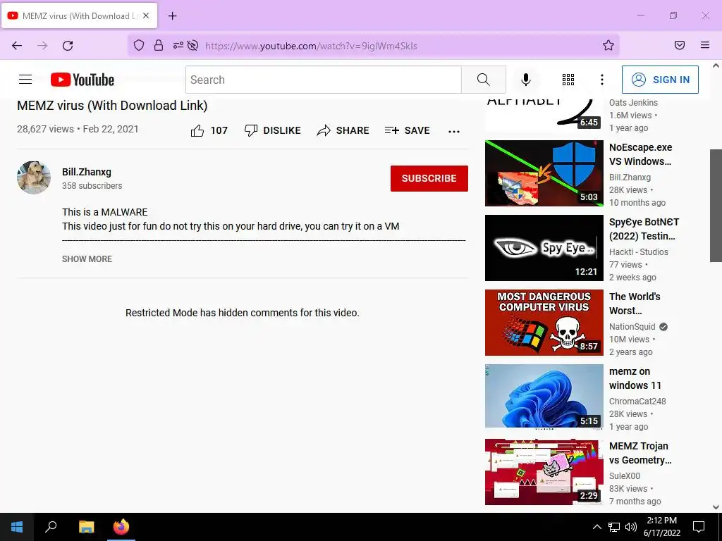Click the SHARE arrow button
The width and height of the screenshot is (722, 541).
coord(343,130)
